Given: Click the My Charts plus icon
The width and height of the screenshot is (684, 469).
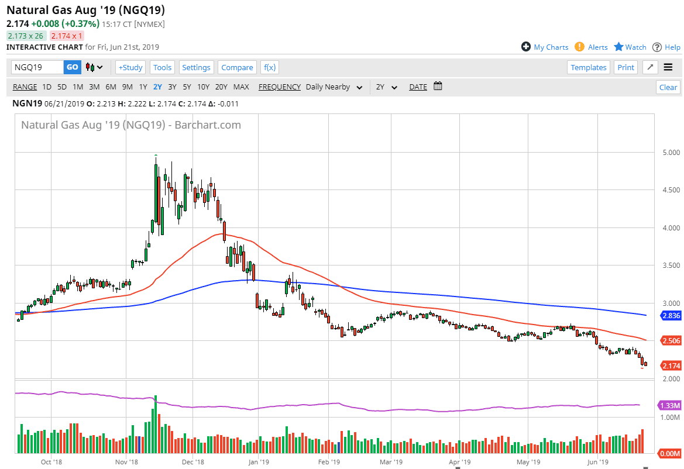Looking at the screenshot, I should (x=526, y=47).
